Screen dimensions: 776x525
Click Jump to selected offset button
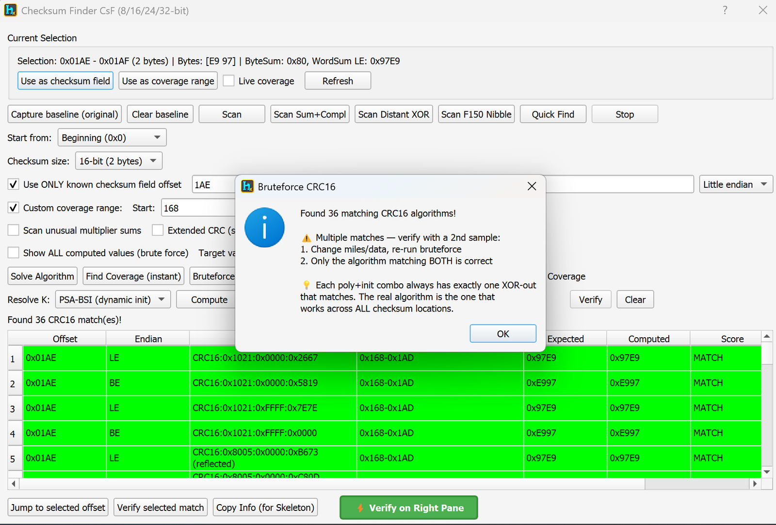[x=58, y=508]
